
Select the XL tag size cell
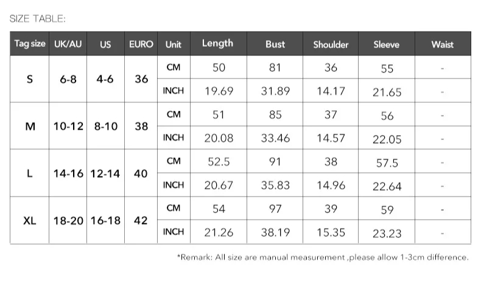(x=30, y=220)
